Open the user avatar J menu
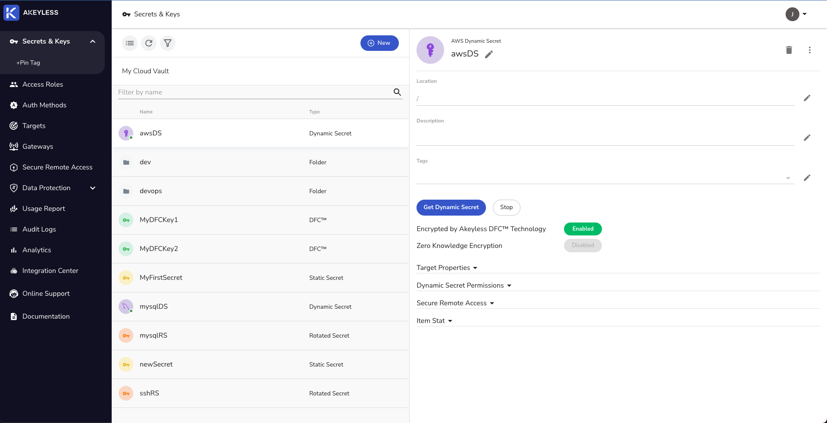The image size is (827, 423). [x=793, y=14]
